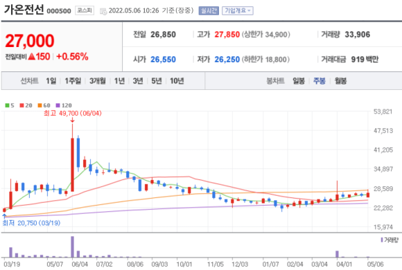Click the orange 60-period moving average swatch
402x270 pixels.
40,105
